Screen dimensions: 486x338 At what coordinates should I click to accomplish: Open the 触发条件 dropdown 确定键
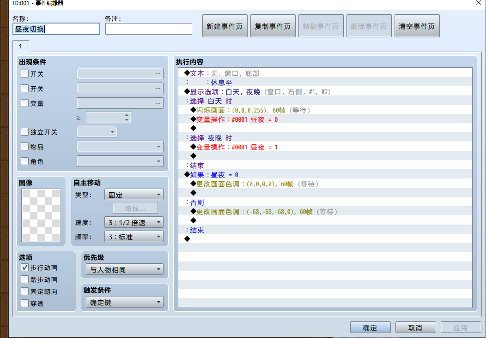tap(125, 302)
